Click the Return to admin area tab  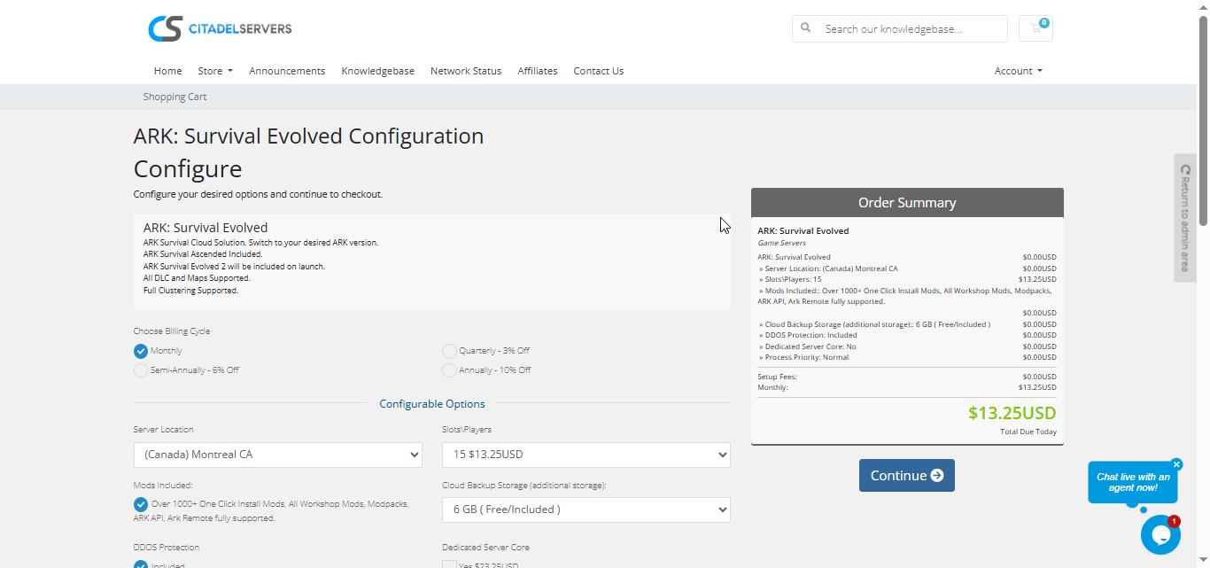pyautogui.click(x=1185, y=218)
